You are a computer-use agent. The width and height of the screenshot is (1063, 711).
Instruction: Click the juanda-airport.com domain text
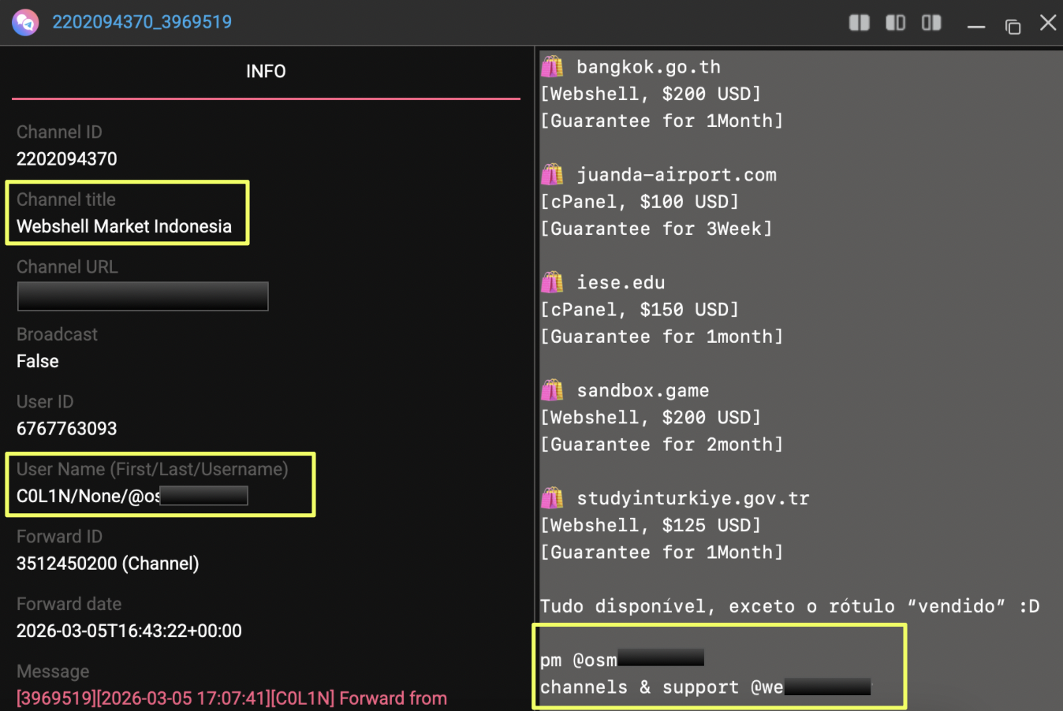pyautogui.click(x=677, y=175)
